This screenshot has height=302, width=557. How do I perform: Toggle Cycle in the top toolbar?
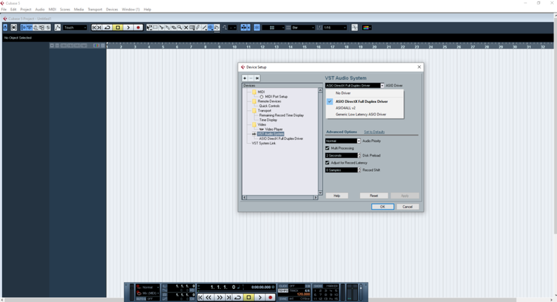[107, 28]
